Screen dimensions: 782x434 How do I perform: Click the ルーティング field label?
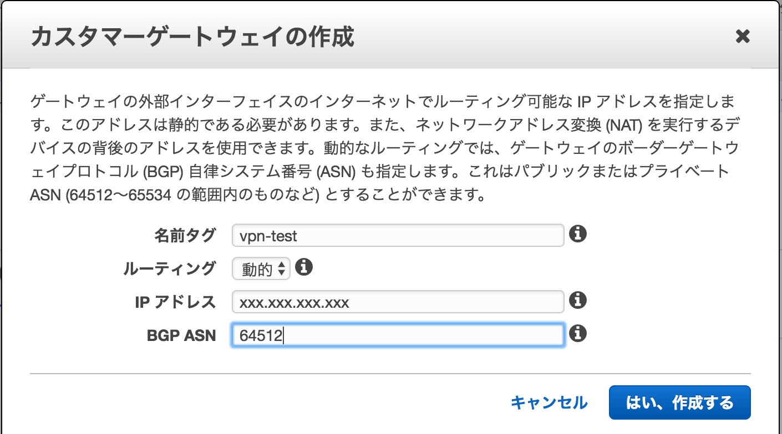pyautogui.click(x=169, y=268)
